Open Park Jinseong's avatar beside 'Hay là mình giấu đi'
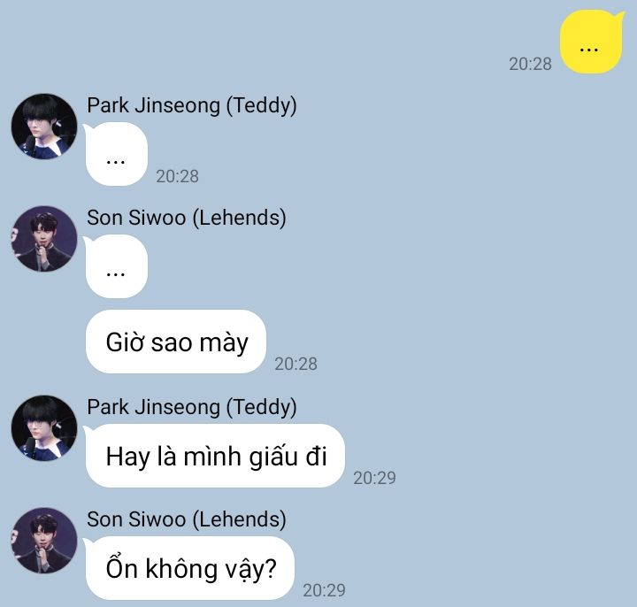This screenshot has width=637, height=607. 44,428
